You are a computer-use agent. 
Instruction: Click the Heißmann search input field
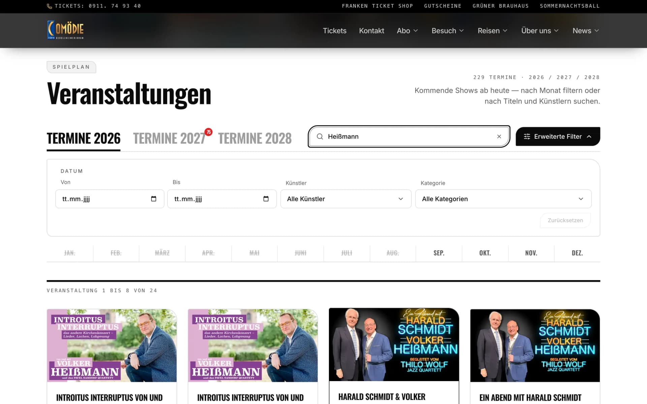[409, 136]
